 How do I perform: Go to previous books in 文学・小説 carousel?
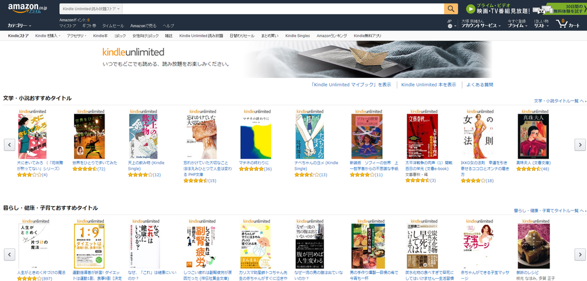point(10,145)
